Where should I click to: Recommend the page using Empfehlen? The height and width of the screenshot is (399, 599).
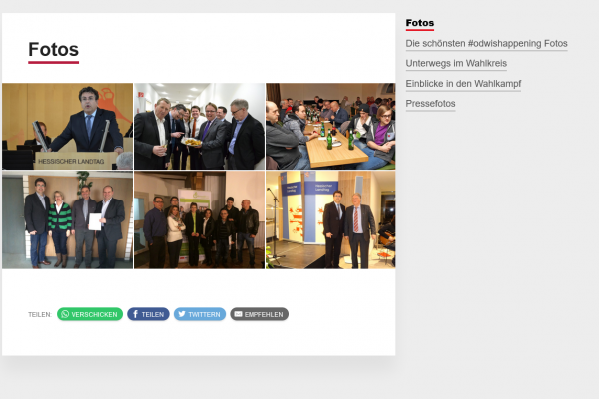pyautogui.click(x=259, y=314)
